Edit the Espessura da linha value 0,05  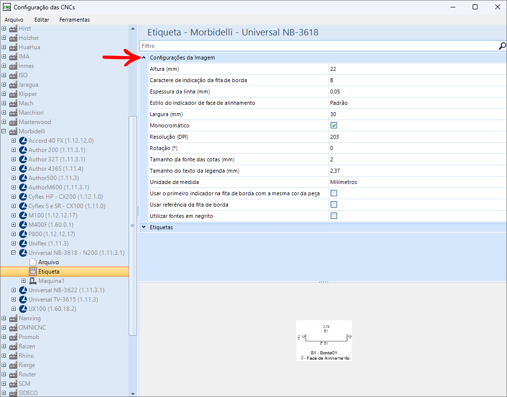[x=418, y=92]
